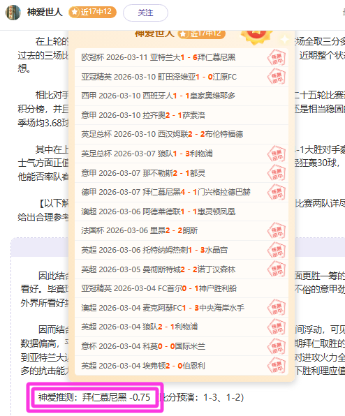Click the 神爱世人 author name in header
Image resolution: width=345 pixels, height=416 pixels.
point(45,12)
